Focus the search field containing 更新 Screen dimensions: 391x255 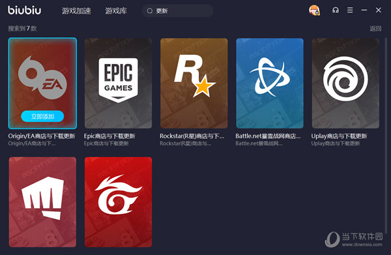[177, 11]
